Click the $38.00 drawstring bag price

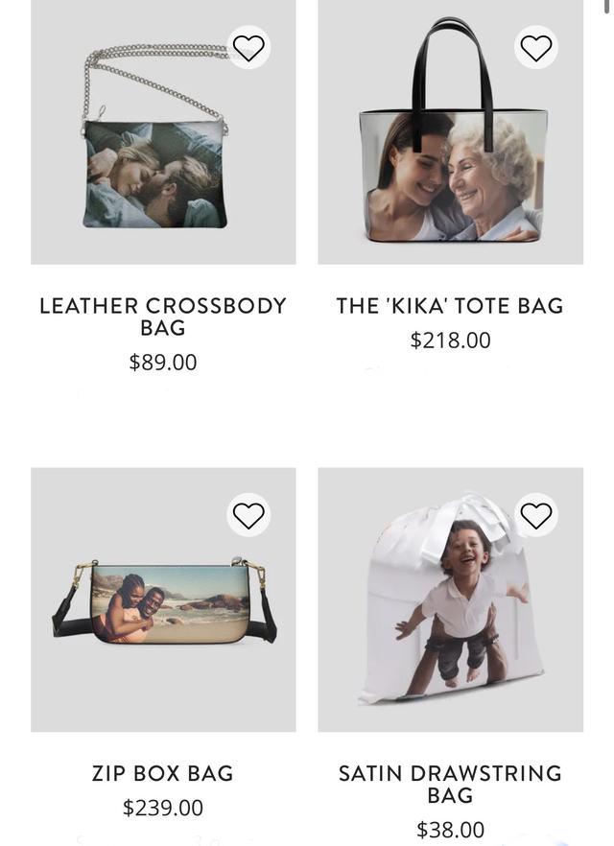451,830
